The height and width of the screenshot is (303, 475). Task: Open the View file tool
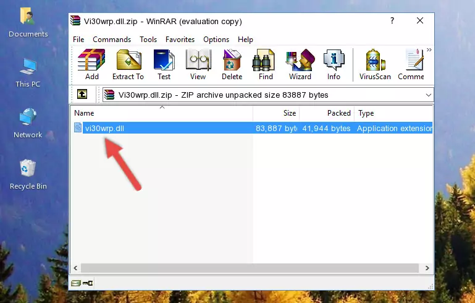pyautogui.click(x=198, y=64)
